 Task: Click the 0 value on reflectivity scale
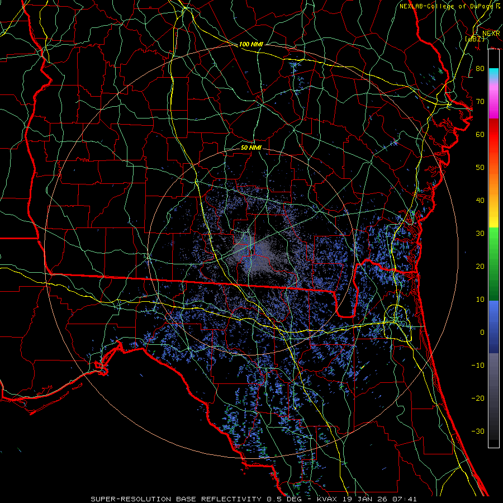482,333
